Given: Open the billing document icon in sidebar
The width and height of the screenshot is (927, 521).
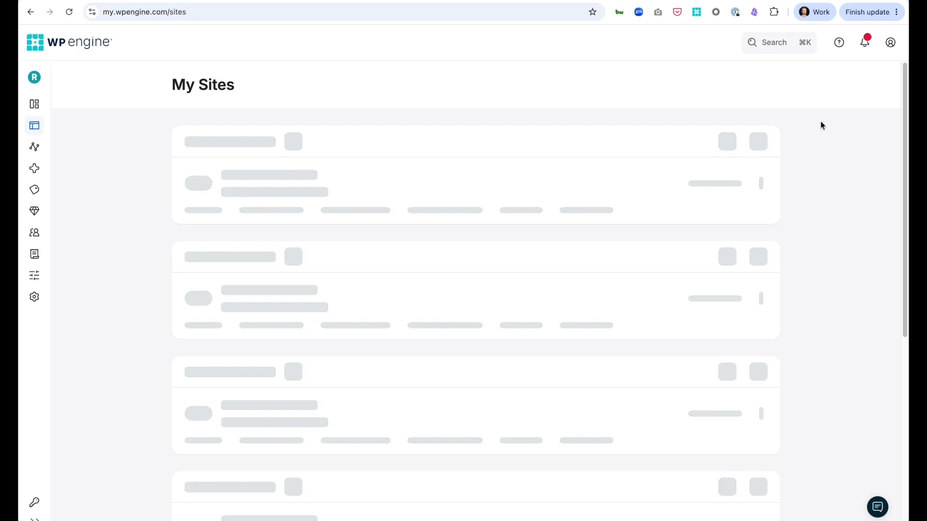Looking at the screenshot, I should tap(34, 254).
